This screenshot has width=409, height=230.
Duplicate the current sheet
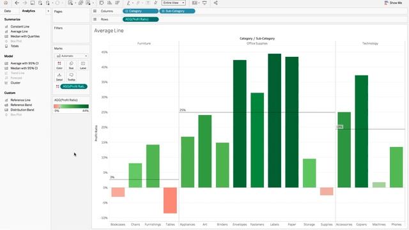click(81, 3)
